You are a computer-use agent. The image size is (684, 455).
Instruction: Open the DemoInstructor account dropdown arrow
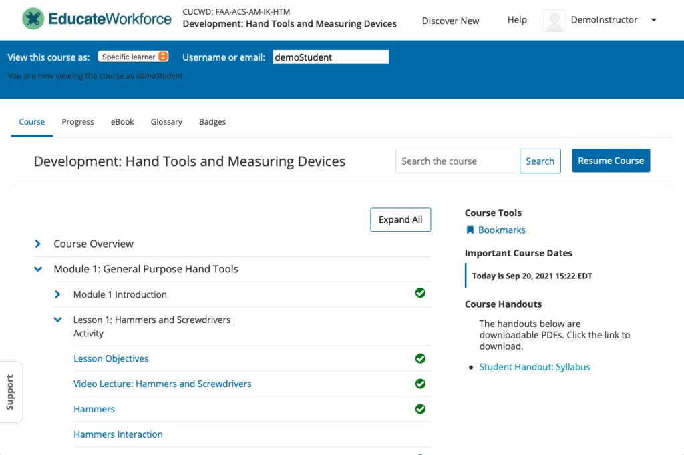coord(653,20)
